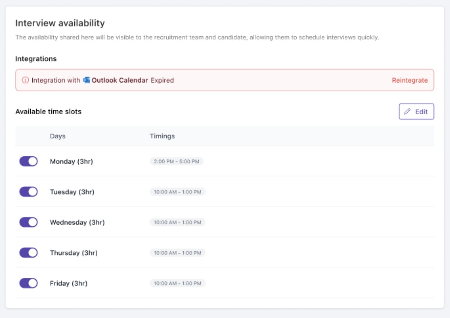Select Monday 2:00 PM - 5:00 PM slot
Screen dimensions: 450x318
(177, 161)
